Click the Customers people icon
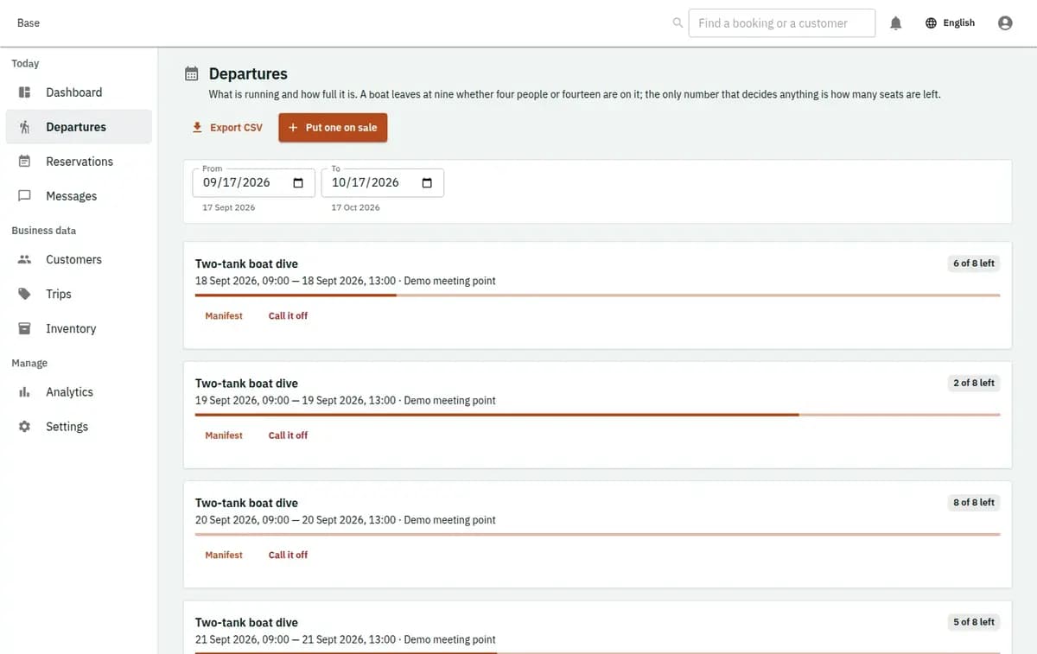Image resolution: width=1037 pixels, height=654 pixels. point(25,259)
